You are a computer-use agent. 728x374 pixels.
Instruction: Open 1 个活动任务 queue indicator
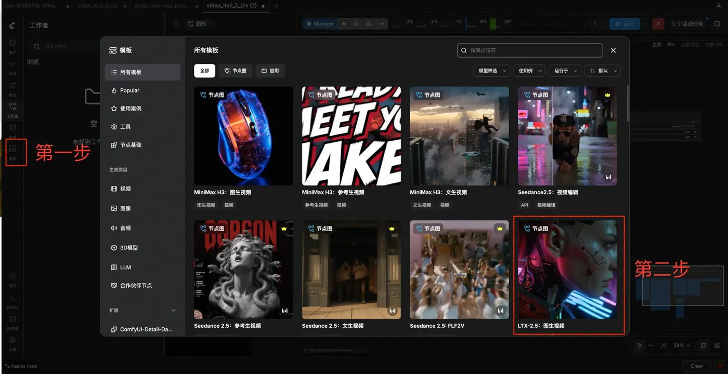coord(687,24)
